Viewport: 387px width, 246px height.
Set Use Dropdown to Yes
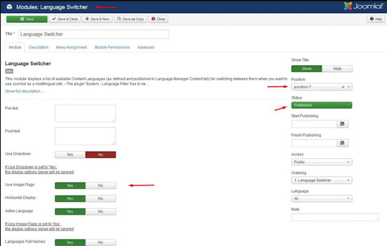70,155
